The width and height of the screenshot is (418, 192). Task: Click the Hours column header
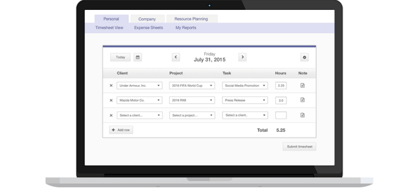tap(281, 73)
